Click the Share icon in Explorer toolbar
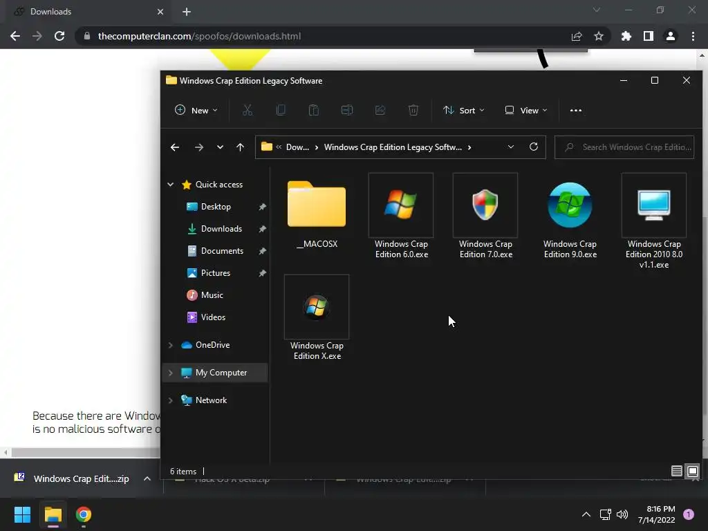The image size is (708, 531). point(380,110)
